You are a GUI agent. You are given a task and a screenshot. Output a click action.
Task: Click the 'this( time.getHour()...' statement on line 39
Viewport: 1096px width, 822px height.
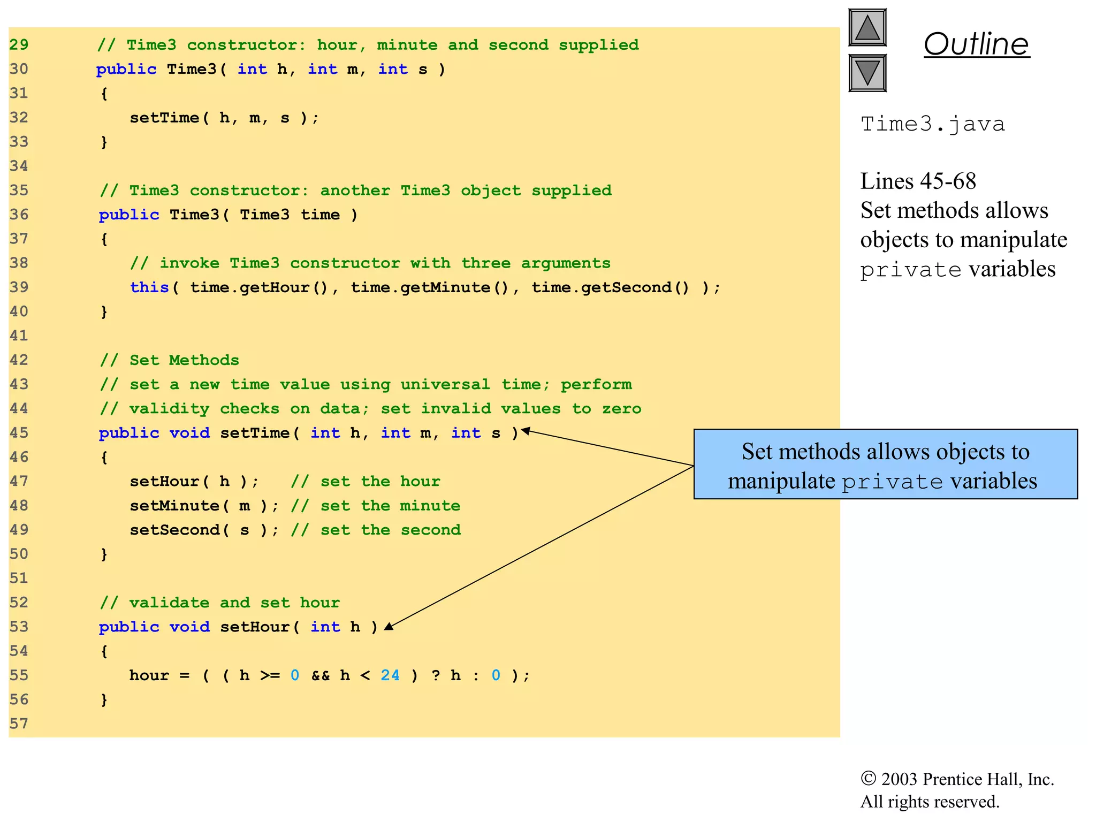click(425, 287)
